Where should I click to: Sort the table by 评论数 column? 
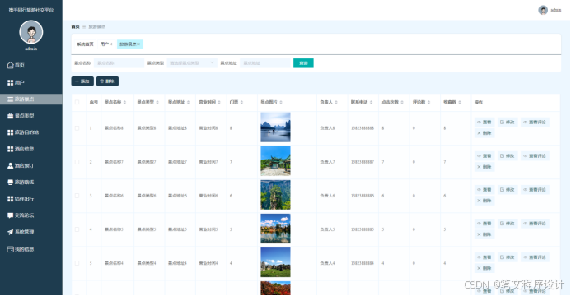tap(428, 103)
